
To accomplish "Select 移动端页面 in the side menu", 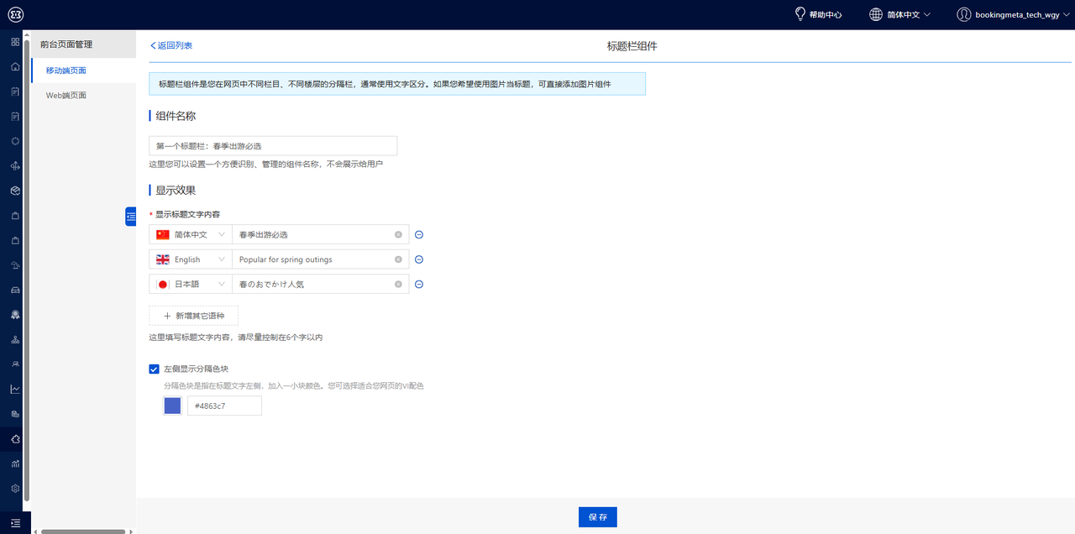I will click(66, 71).
